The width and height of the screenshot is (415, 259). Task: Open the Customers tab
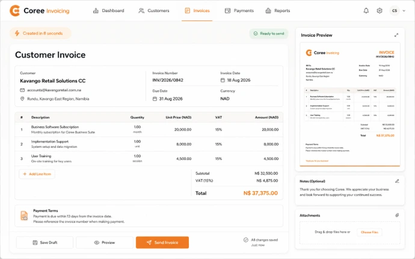(x=154, y=11)
